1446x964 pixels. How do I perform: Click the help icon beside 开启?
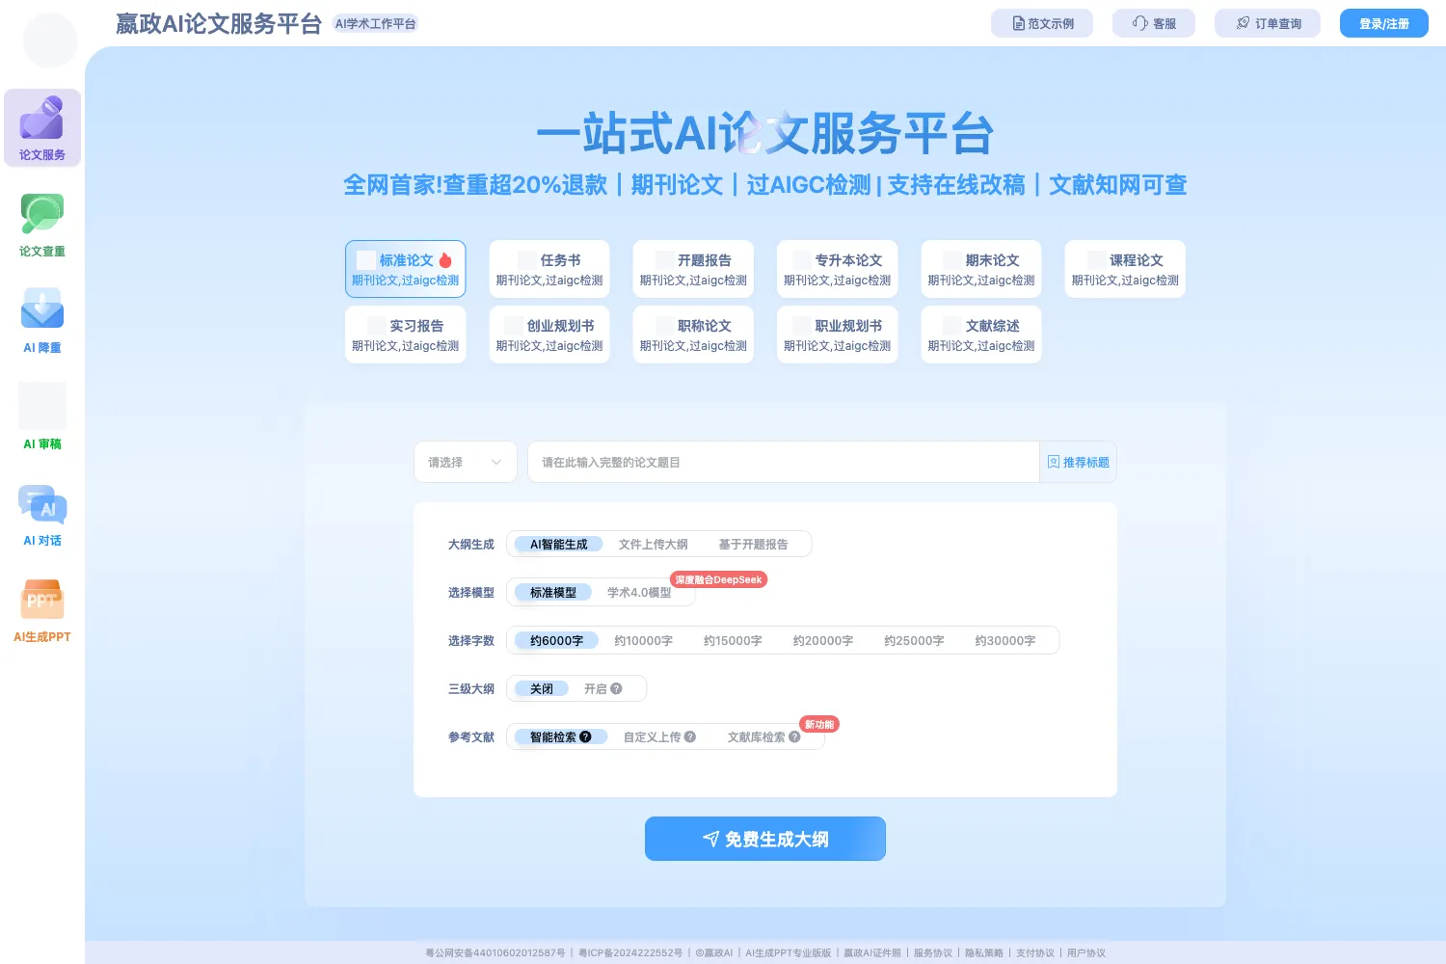tap(616, 688)
